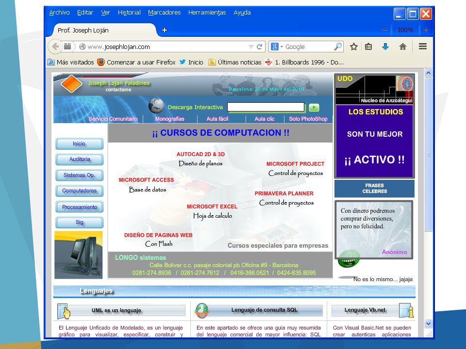Click the Descarga Interactiva text field
The width and height of the screenshot is (466, 349).
coord(266,107)
